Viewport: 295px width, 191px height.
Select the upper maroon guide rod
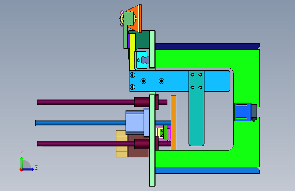click(x=85, y=102)
